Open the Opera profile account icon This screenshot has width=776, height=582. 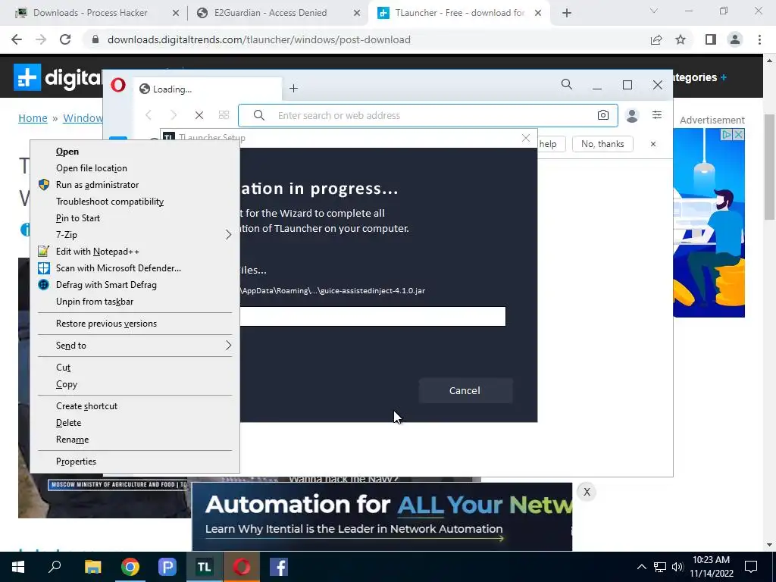pos(632,115)
